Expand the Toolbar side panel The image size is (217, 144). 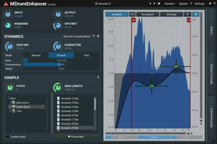tap(211, 30)
